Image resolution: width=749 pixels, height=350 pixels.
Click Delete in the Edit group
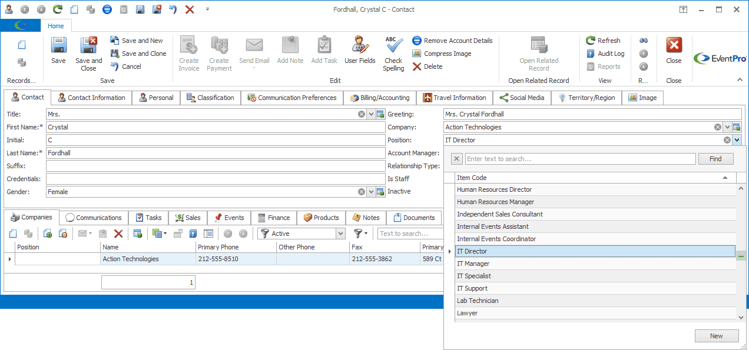(427, 66)
